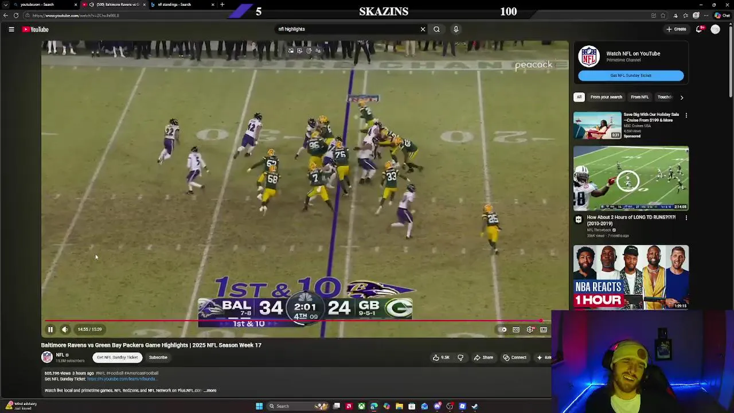Click the 'How About 2 Hours of LONG TD RUNS' title
Screen dimensions: 734x413
tap(631, 220)
